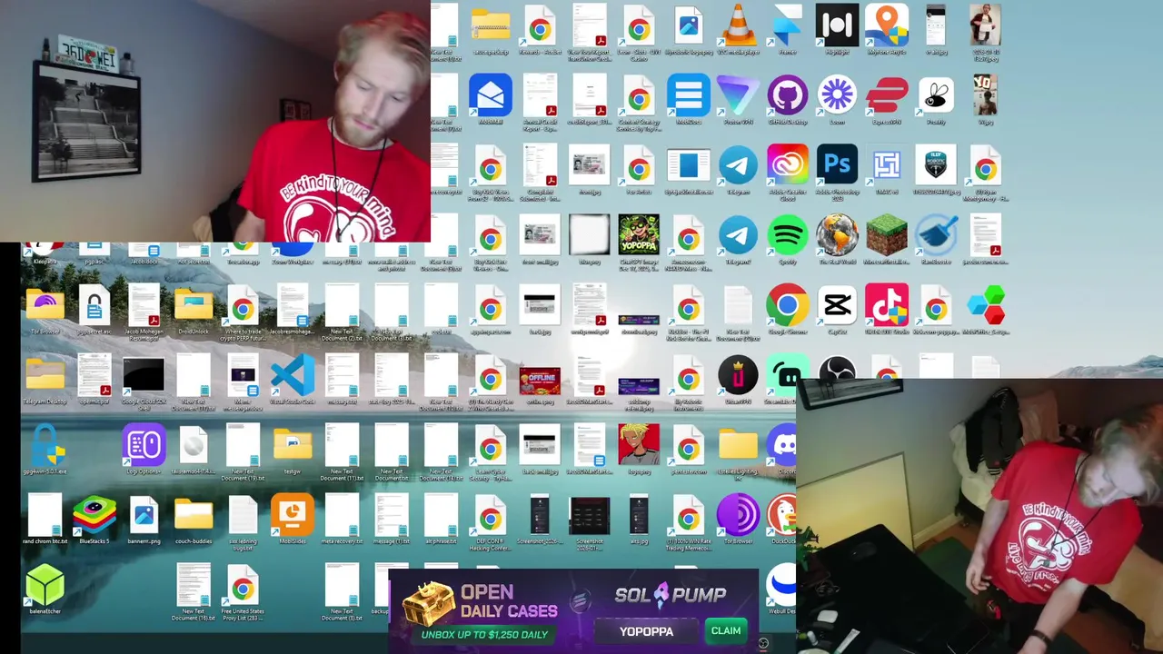Open The Real World app

coord(837,236)
